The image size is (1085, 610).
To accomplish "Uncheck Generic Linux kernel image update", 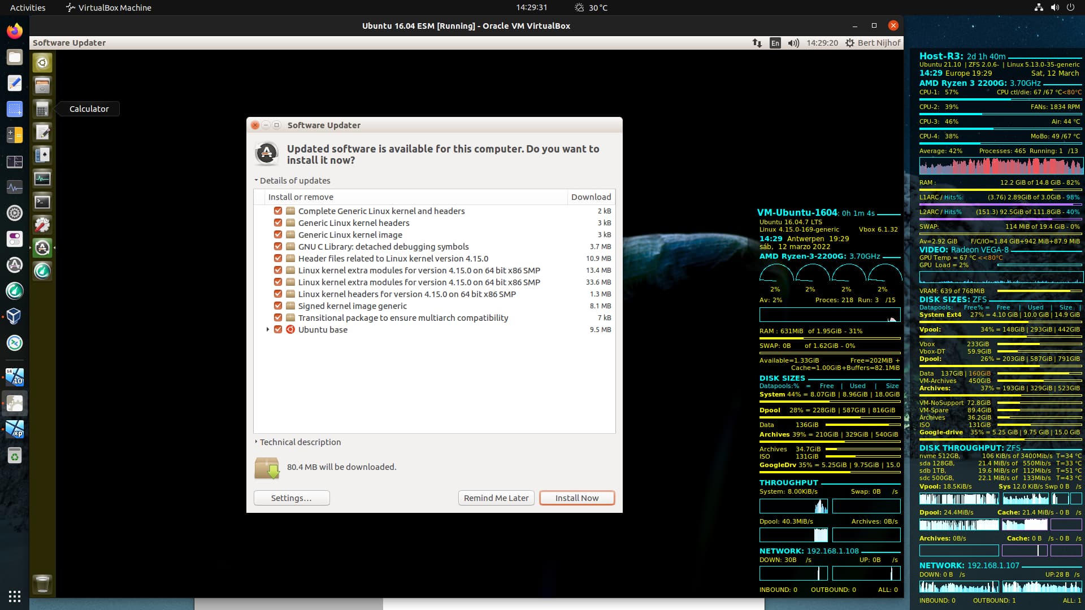I will 277,234.
